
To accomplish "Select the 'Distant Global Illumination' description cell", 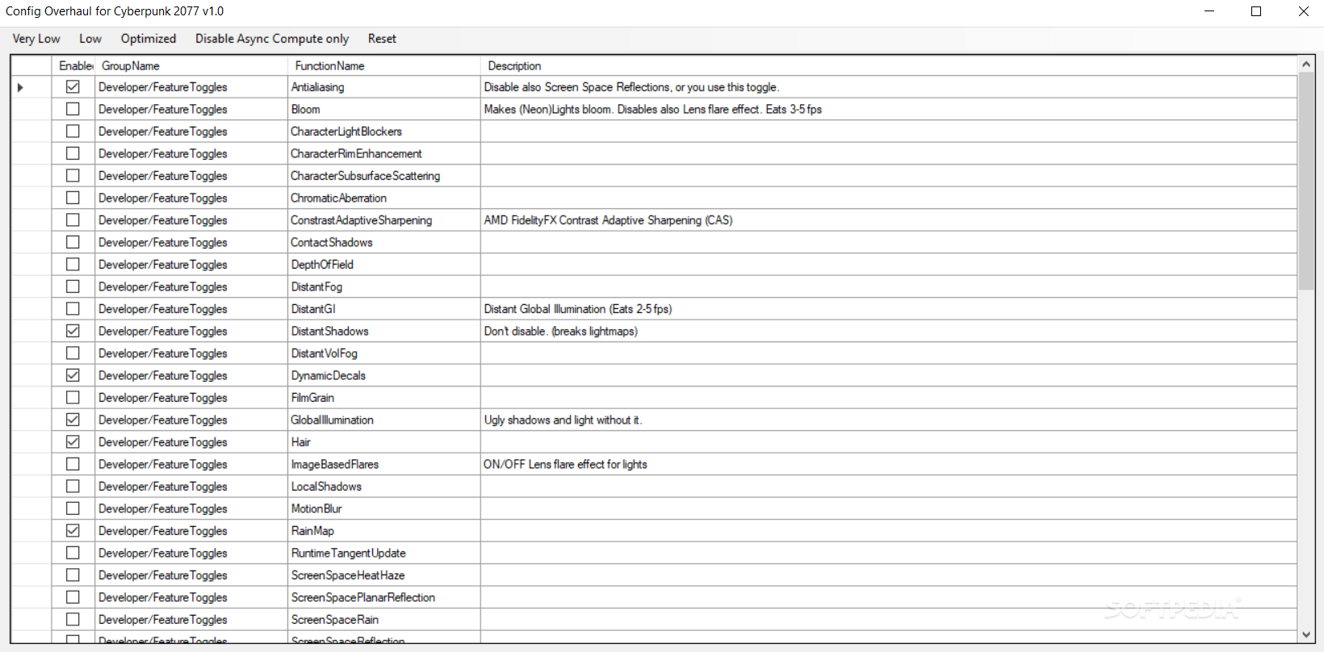I will tap(888, 309).
